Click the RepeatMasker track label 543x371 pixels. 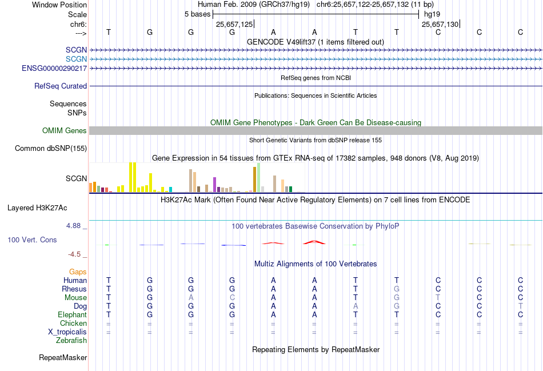point(63,357)
